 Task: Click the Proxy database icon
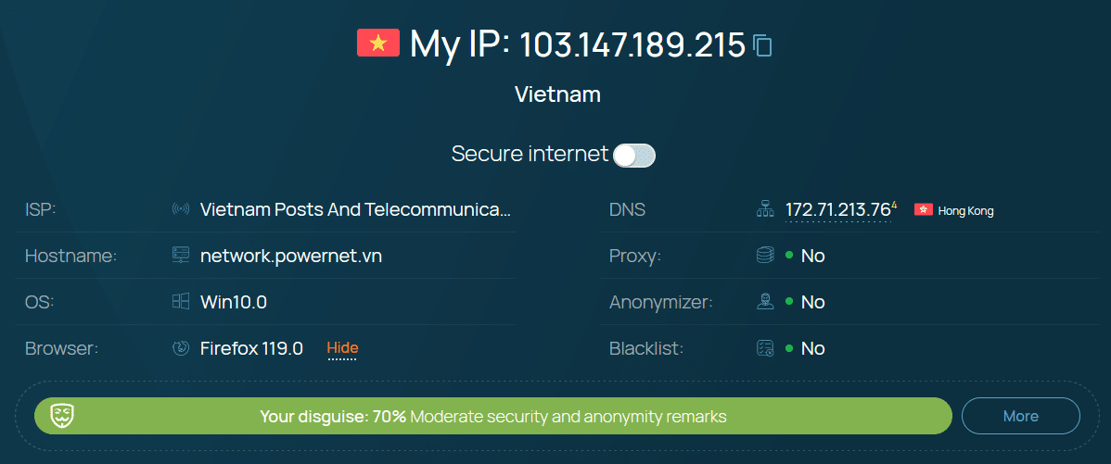pos(765,256)
